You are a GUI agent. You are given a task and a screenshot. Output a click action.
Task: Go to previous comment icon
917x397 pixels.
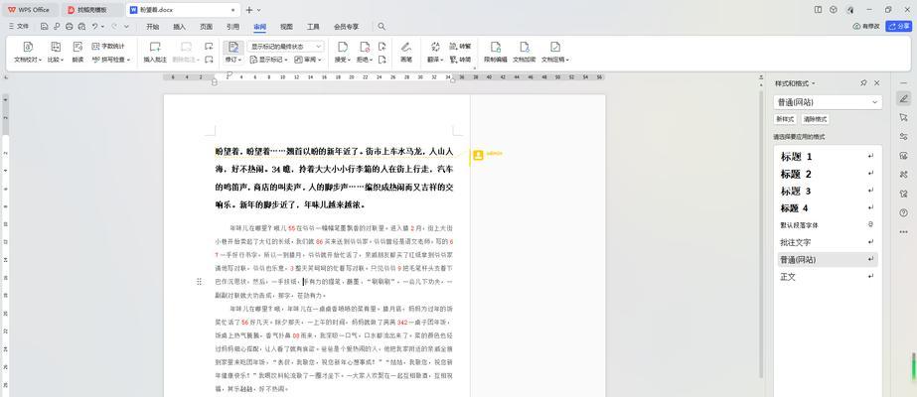[x=209, y=46]
